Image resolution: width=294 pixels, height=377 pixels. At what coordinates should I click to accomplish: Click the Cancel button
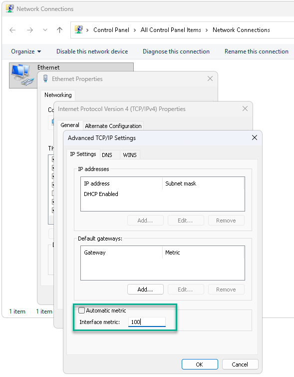[240, 364]
